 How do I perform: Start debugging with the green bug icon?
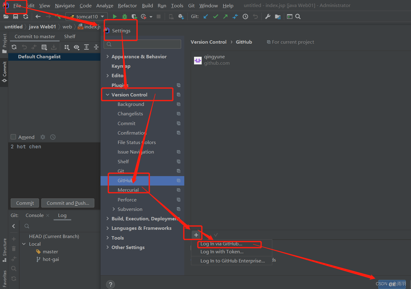point(124,16)
